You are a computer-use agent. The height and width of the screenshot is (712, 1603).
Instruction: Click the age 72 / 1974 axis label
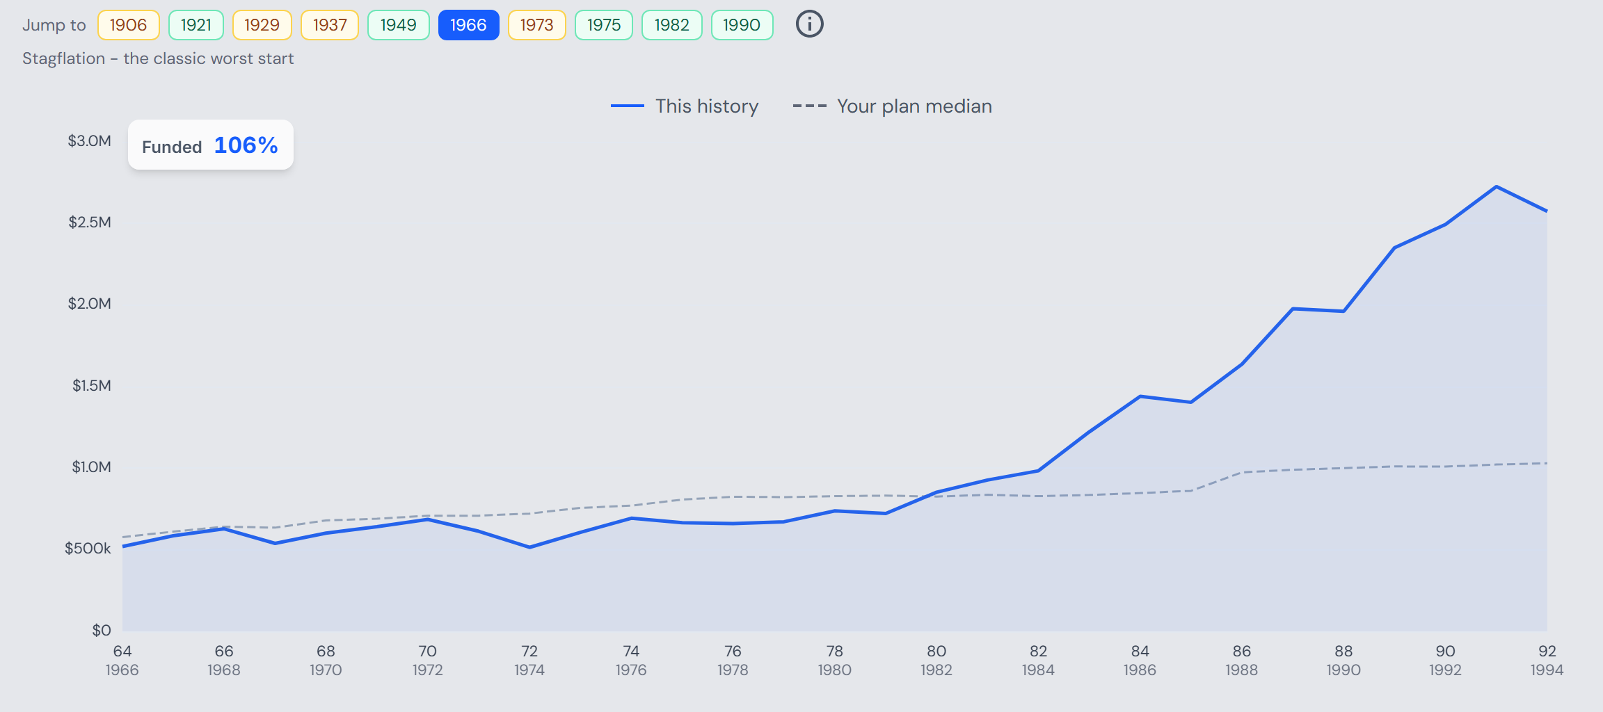pos(529,661)
